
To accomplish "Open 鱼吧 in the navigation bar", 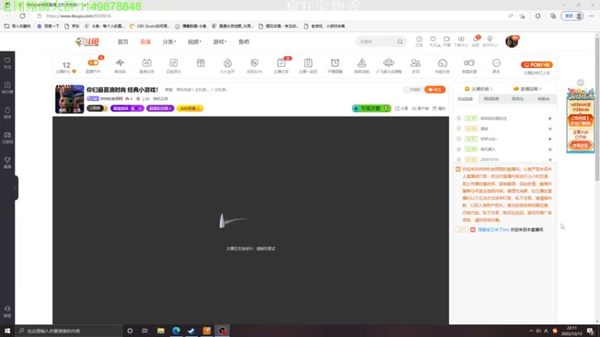I will (244, 42).
